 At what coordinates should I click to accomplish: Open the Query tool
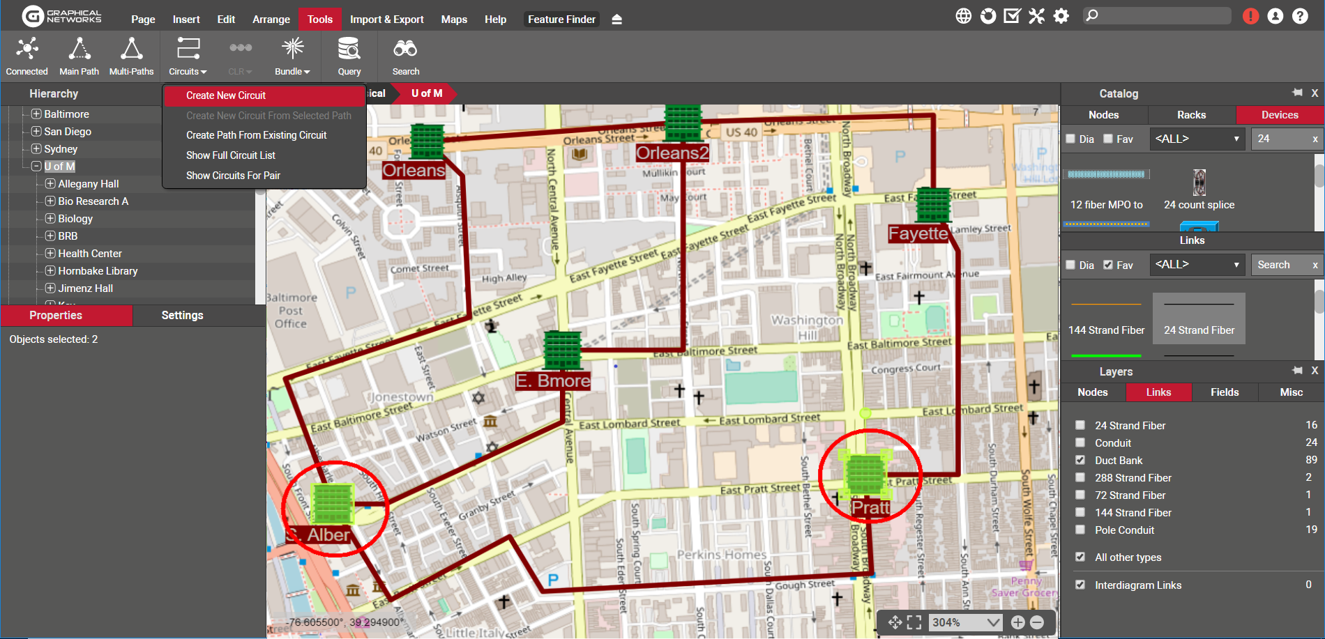point(349,57)
